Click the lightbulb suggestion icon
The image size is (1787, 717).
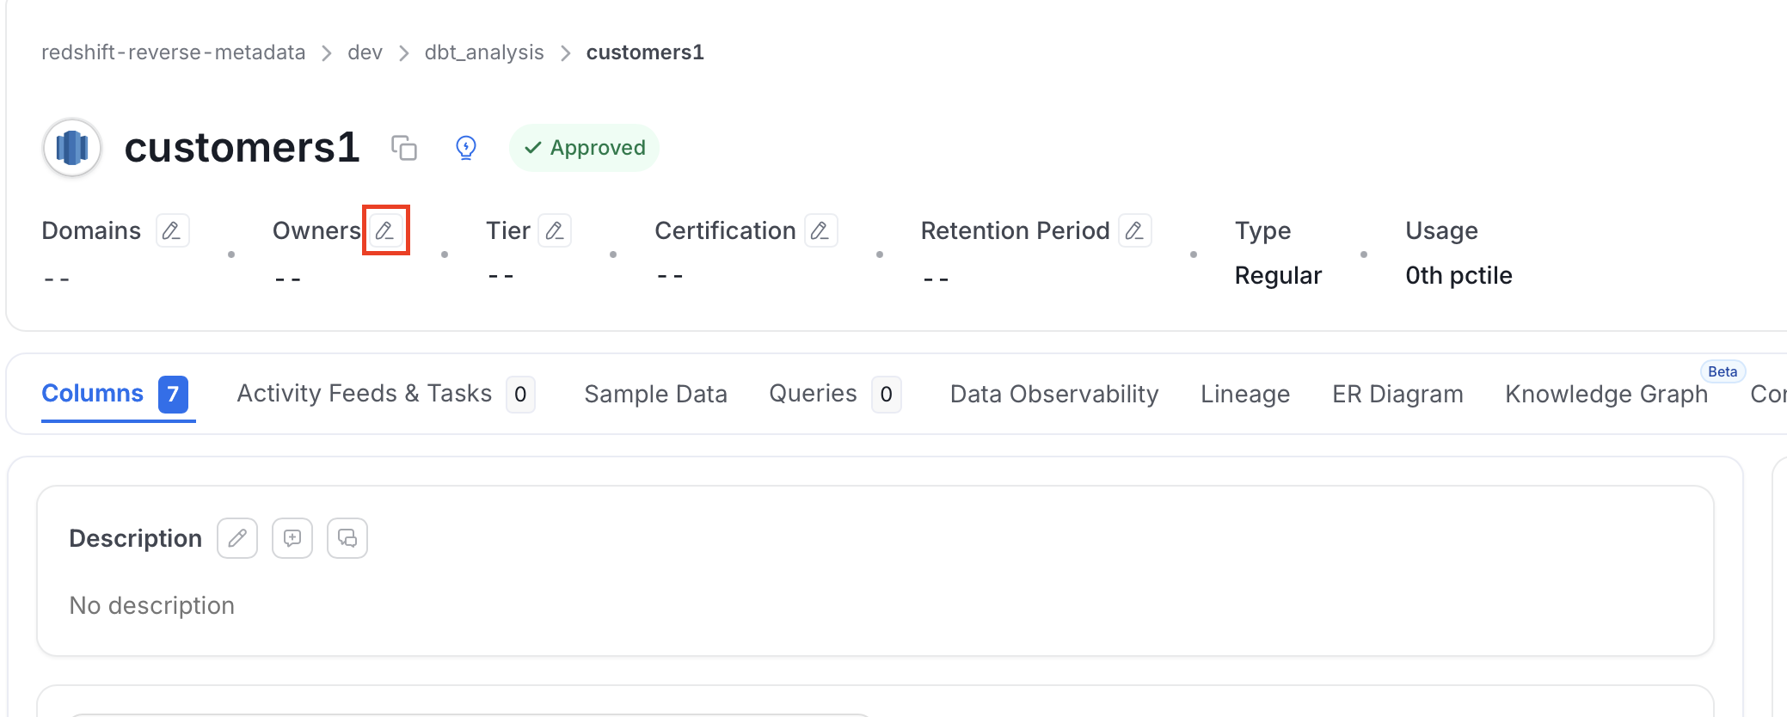tap(466, 148)
